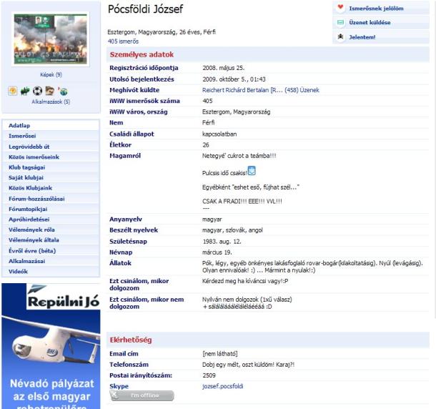Click last login value 2009. október 5., 01:43
436x409 pixels.
[234, 79]
